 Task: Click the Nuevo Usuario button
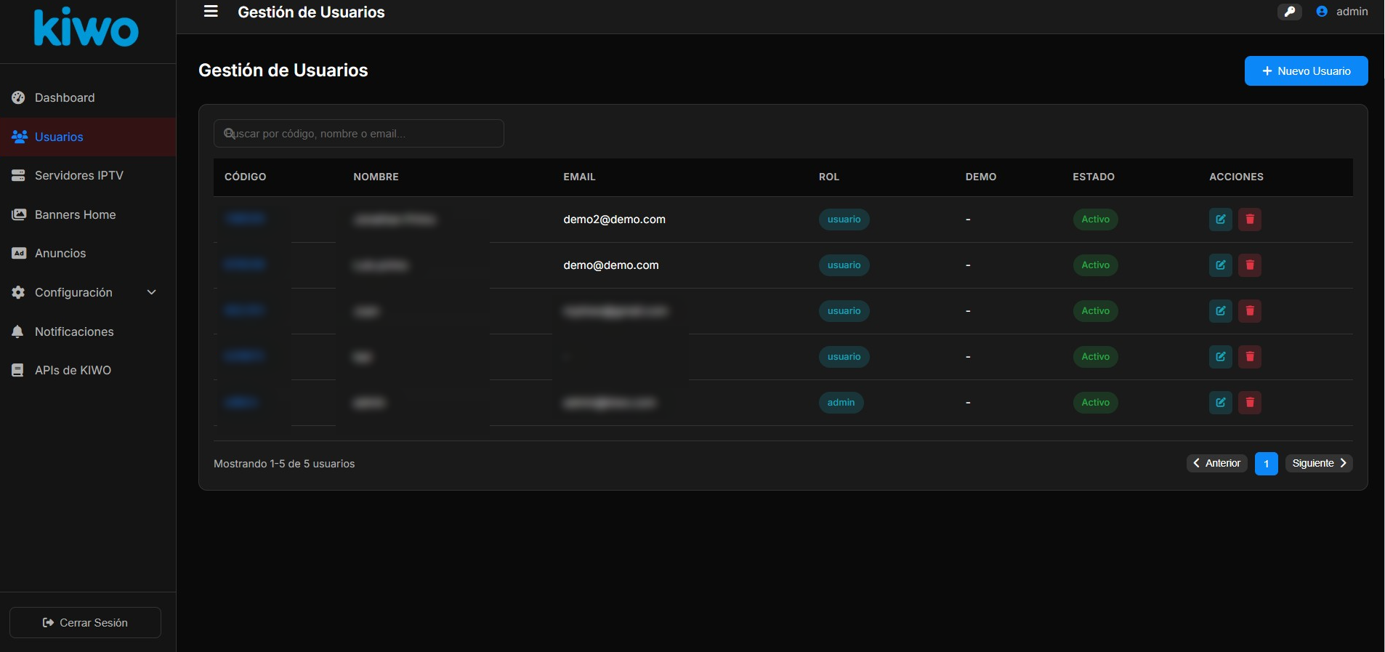pyautogui.click(x=1306, y=71)
